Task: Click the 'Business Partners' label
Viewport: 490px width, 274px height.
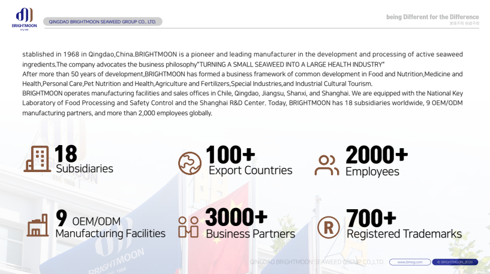Action: 250,234
